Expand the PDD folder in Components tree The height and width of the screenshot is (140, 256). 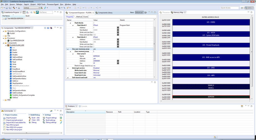click(x=3, y=100)
